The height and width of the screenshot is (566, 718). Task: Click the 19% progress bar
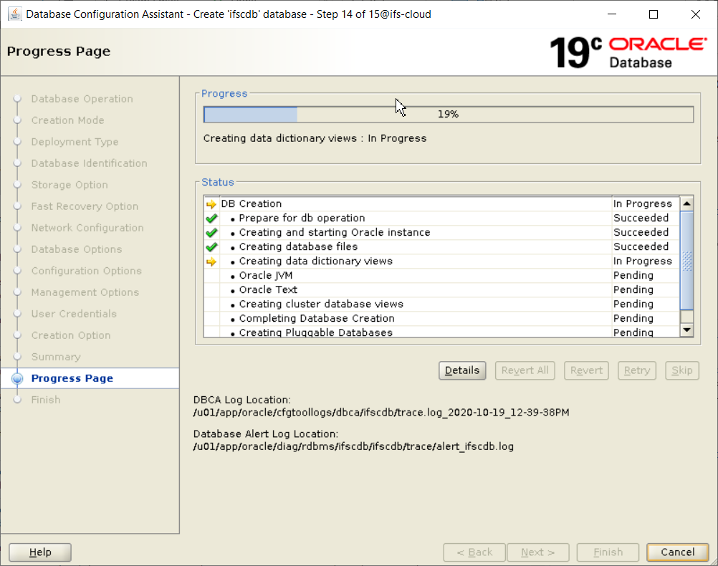pyautogui.click(x=449, y=115)
